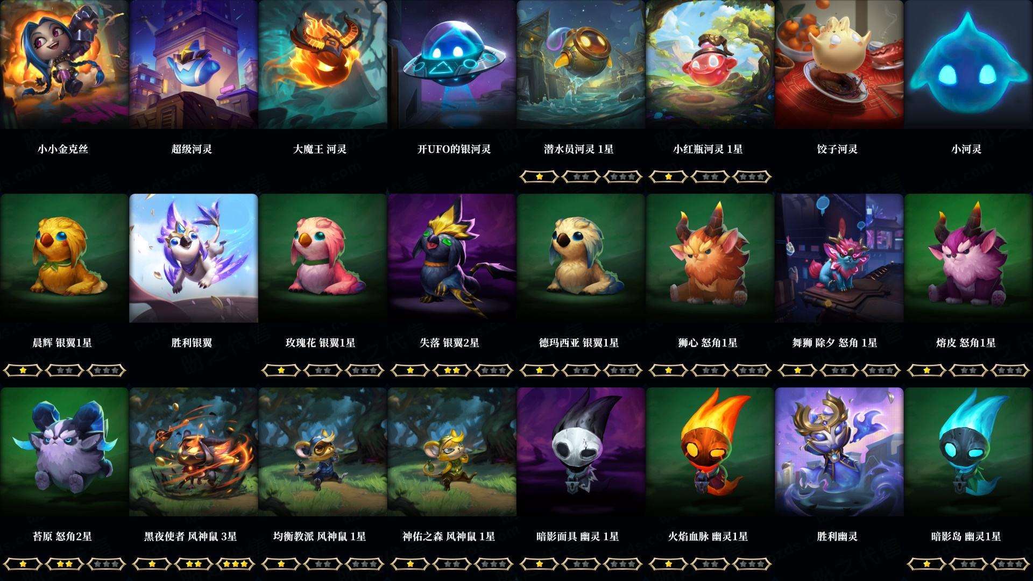Viewport: 1033px width, 581px height.
Task: Open the 开UFO的银河灵 portrait
Action: tap(452, 65)
